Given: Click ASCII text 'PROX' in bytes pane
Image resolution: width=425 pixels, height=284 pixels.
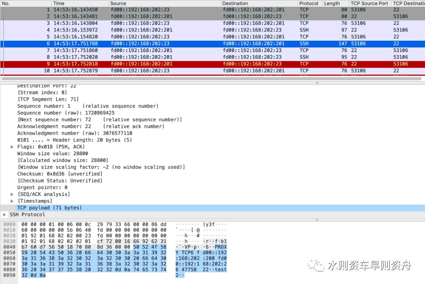Looking at the screenshot, I should (x=220, y=247).
